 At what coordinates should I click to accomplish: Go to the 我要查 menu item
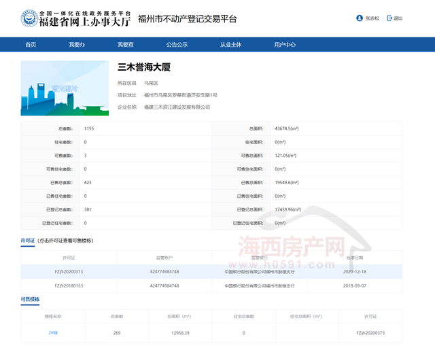coord(125,45)
